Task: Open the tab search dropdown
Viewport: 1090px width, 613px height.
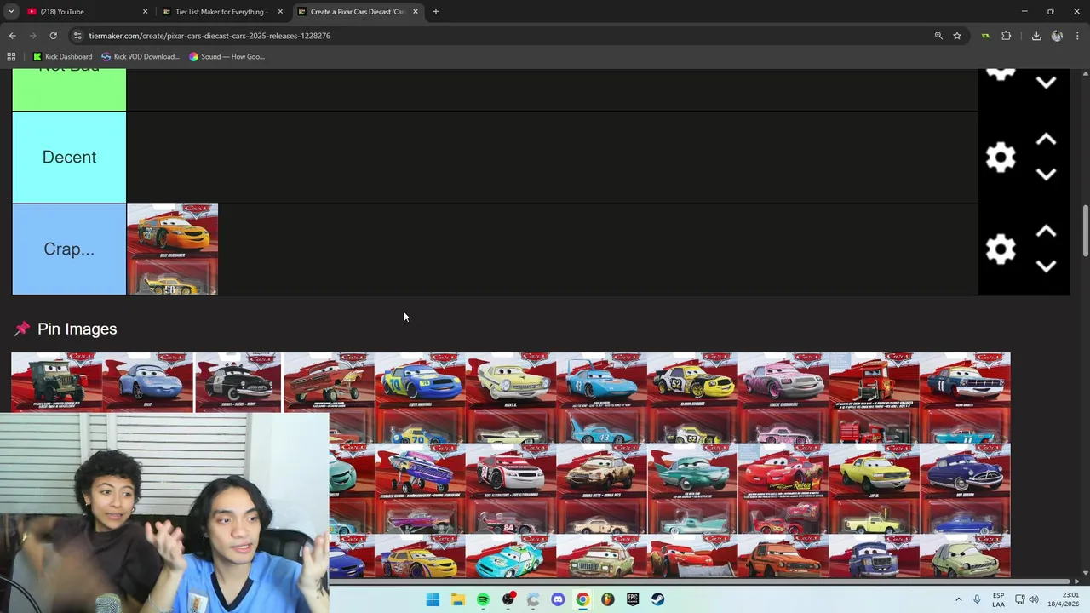Action: tap(11, 12)
